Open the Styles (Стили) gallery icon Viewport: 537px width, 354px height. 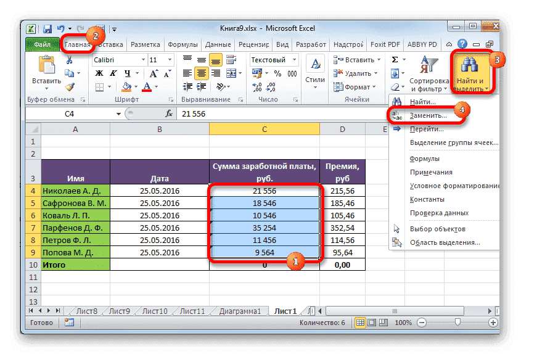click(x=315, y=65)
